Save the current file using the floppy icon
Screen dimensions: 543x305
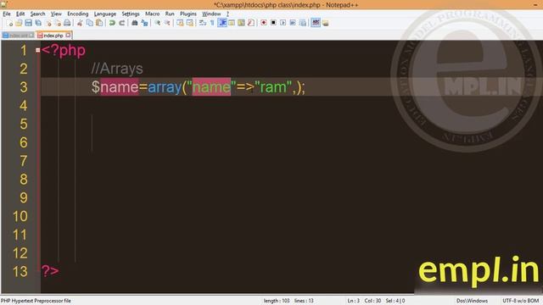[28, 23]
